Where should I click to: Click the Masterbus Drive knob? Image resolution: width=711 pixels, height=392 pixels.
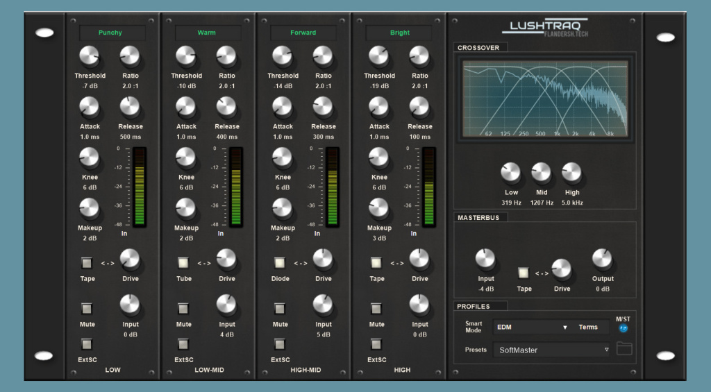tap(561, 269)
